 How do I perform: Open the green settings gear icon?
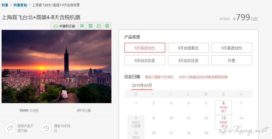pos(107,26)
